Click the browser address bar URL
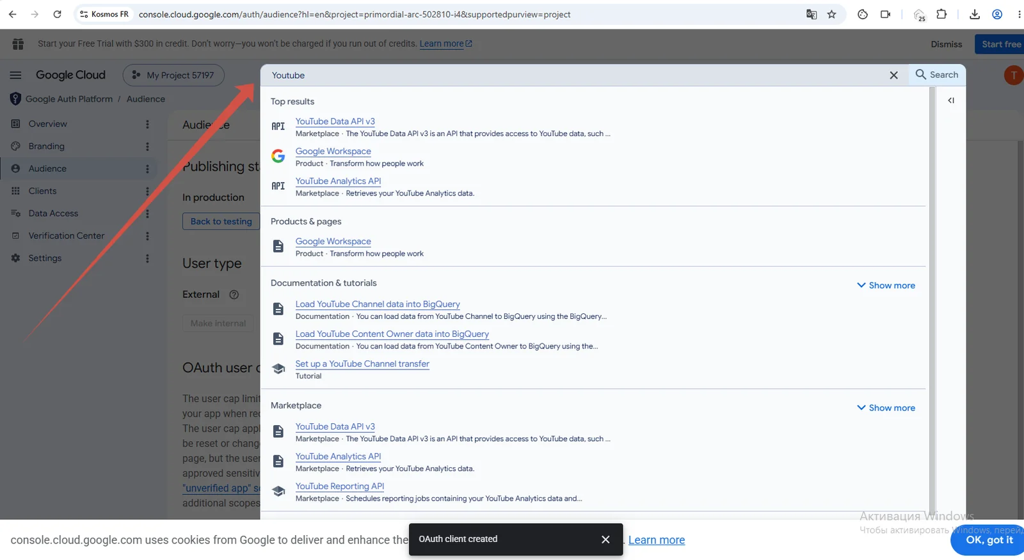 click(x=355, y=14)
